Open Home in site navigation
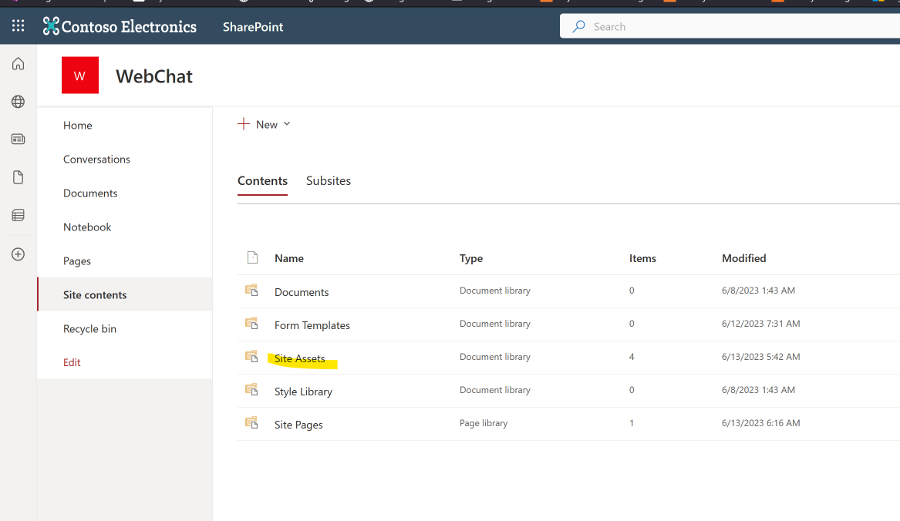 [x=77, y=125]
